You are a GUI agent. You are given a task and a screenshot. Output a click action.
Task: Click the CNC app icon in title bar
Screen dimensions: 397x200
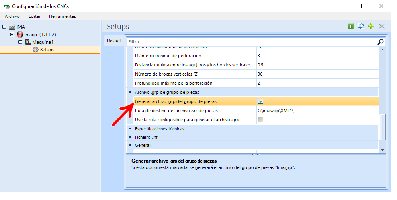(x=7, y=6)
